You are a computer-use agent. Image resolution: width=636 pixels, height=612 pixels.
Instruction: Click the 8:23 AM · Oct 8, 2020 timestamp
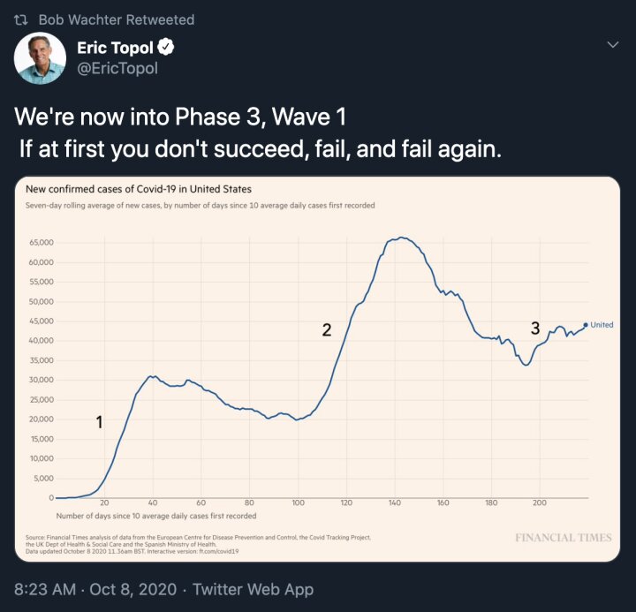click(x=95, y=589)
